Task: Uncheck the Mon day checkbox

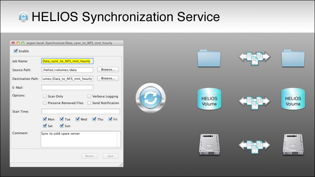Action: [45, 119]
